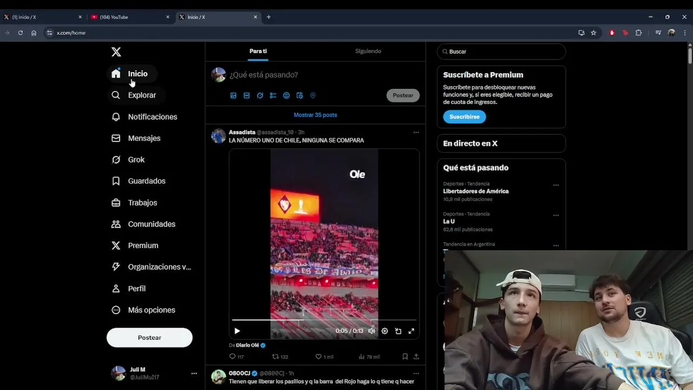
Task: Open the Assadista profile name link
Action: pos(242,132)
